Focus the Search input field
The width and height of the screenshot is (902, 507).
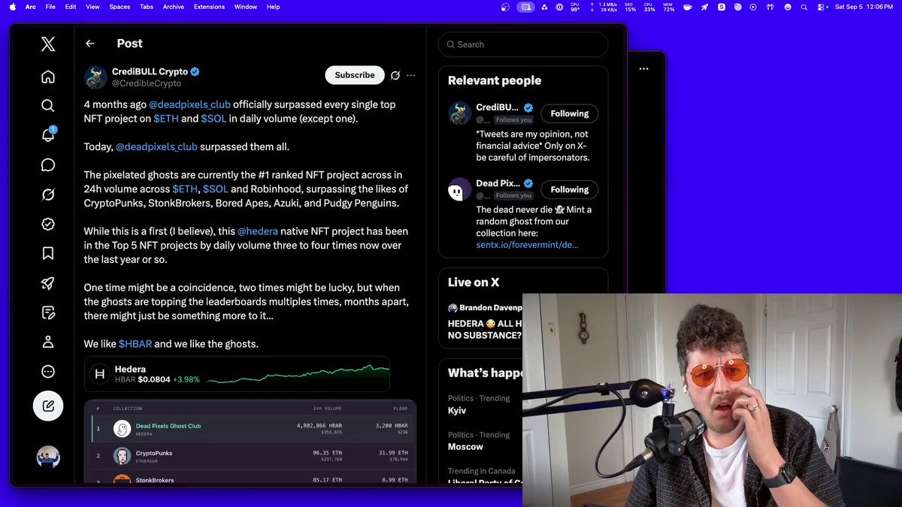pyautogui.click(x=523, y=44)
